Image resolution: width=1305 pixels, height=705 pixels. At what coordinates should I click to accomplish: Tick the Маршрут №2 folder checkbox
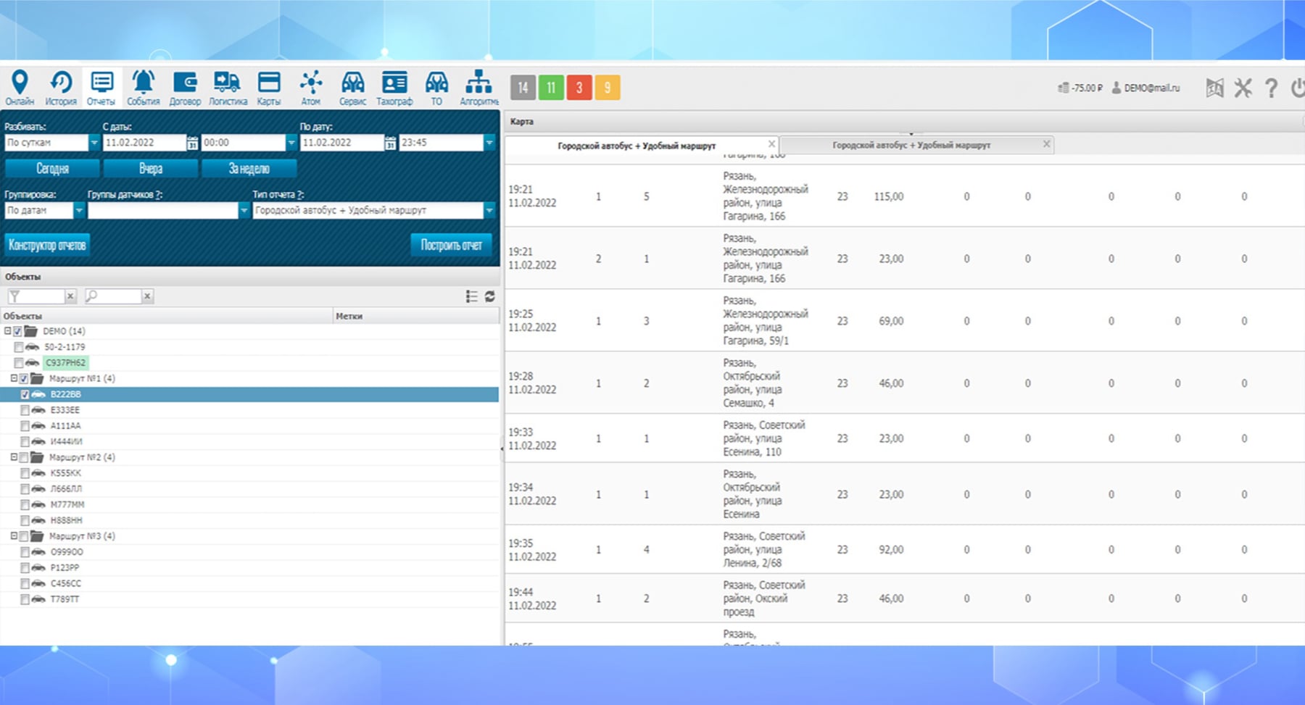[24, 458]
